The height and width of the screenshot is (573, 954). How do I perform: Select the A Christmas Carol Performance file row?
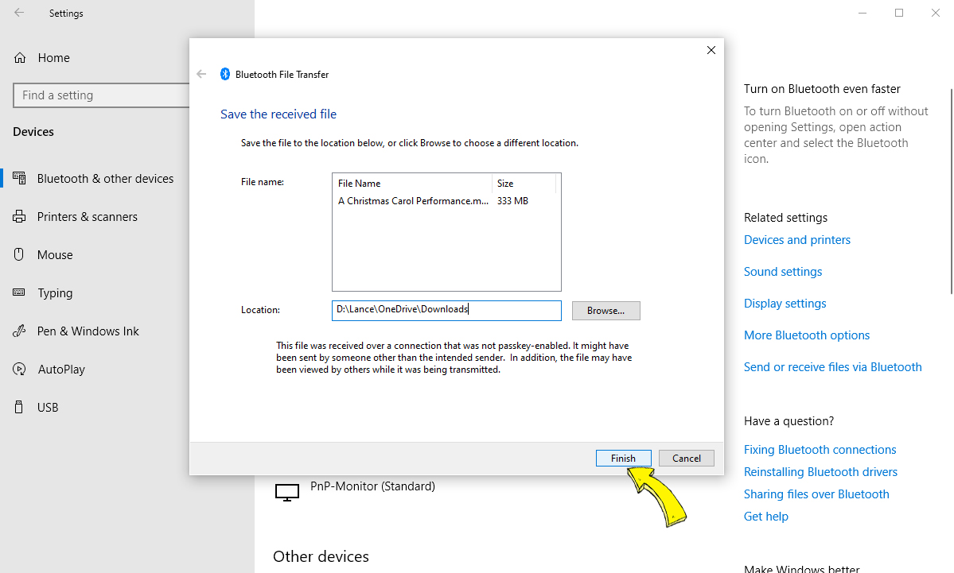433,201
